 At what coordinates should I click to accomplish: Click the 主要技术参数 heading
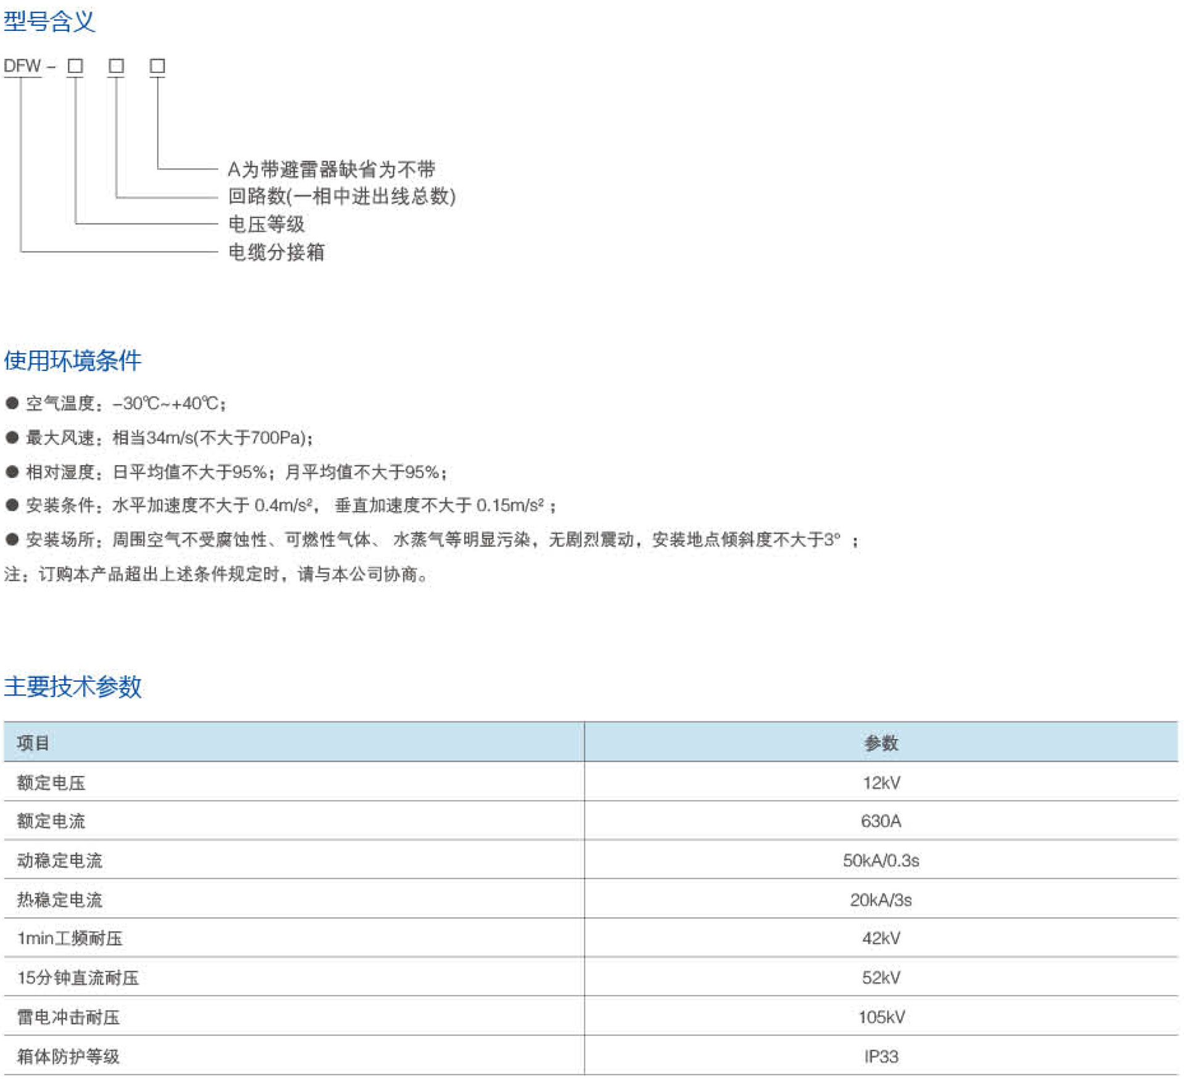(73, 686)
